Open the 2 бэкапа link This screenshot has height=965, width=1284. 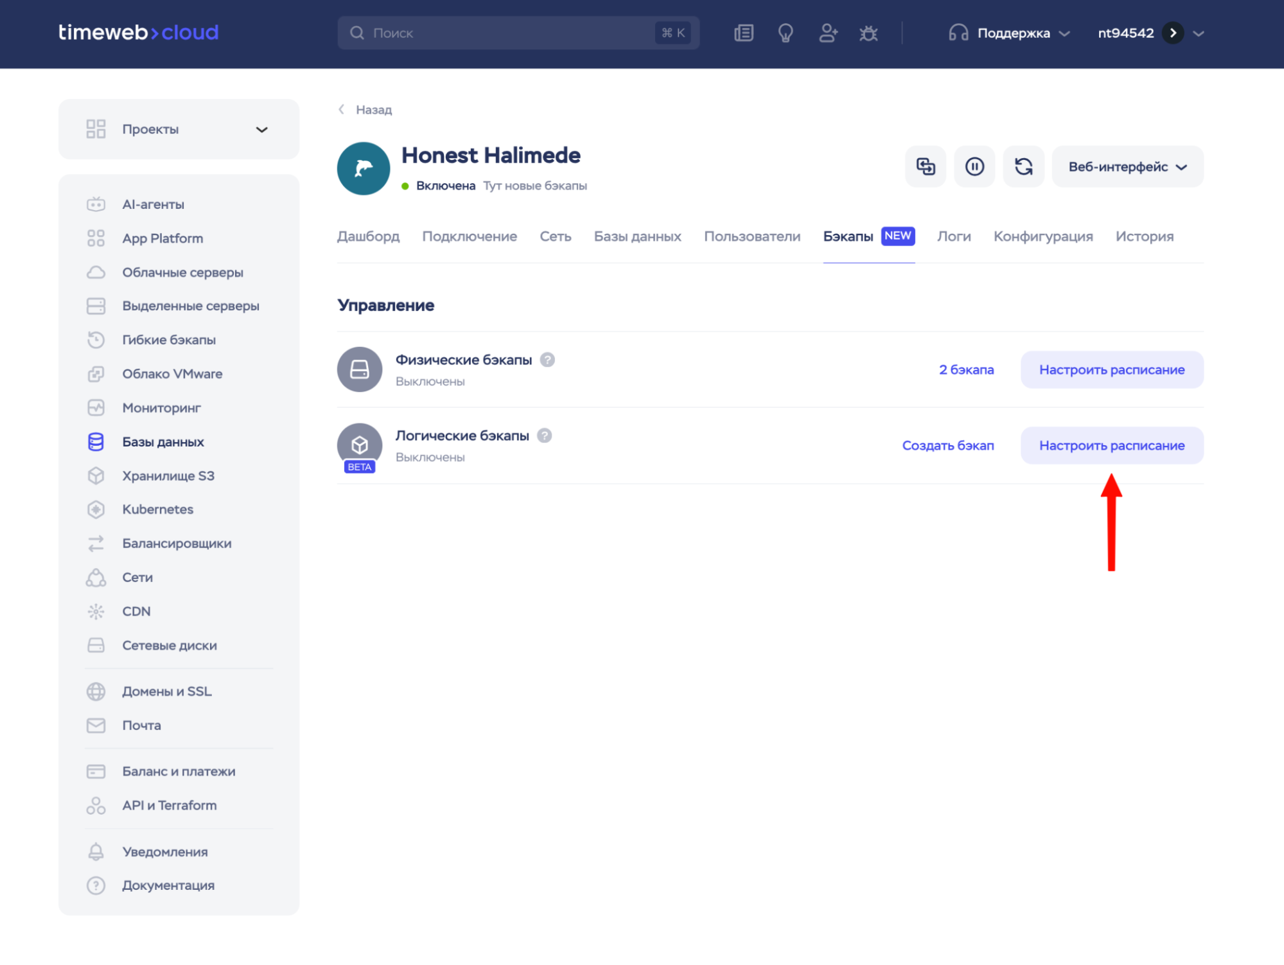966,369
